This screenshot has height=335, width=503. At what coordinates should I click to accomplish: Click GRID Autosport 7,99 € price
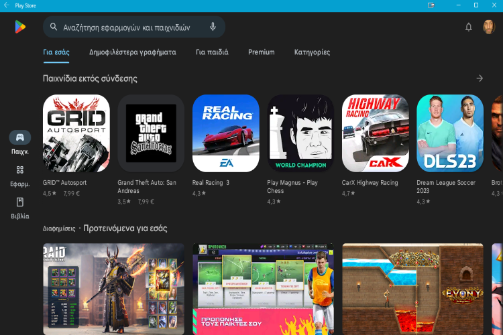click(x=72, y=194)
